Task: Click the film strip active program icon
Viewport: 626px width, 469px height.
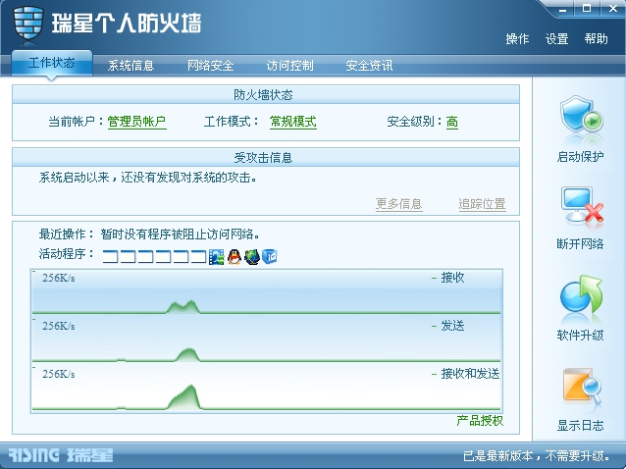Action: tap(217, 257)
